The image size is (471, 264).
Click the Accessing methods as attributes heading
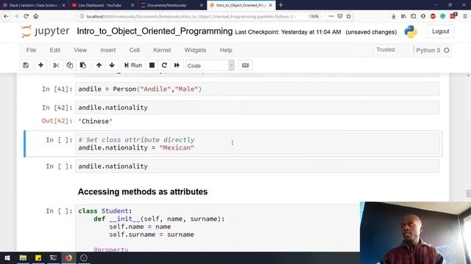point(143,191)
